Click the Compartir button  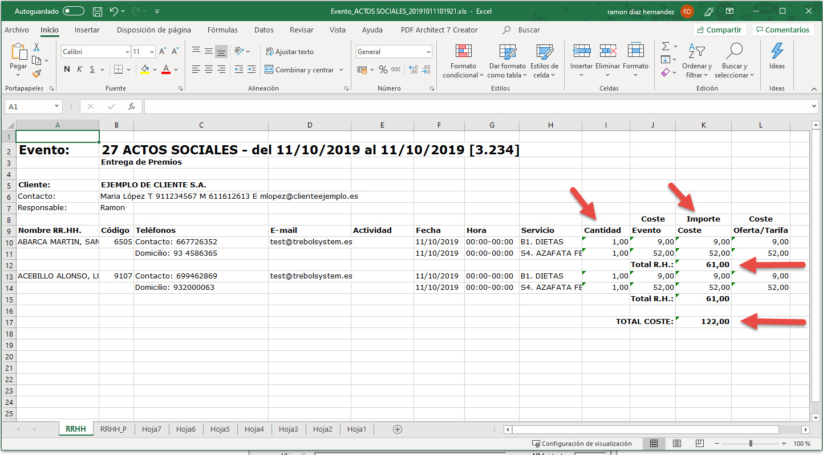[x=719, y=30]
